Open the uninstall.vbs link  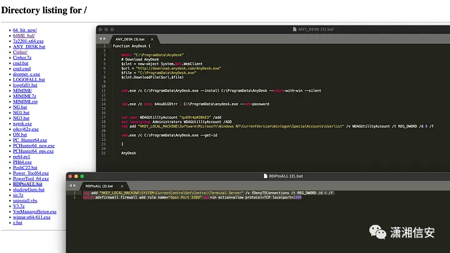point(25,201)
